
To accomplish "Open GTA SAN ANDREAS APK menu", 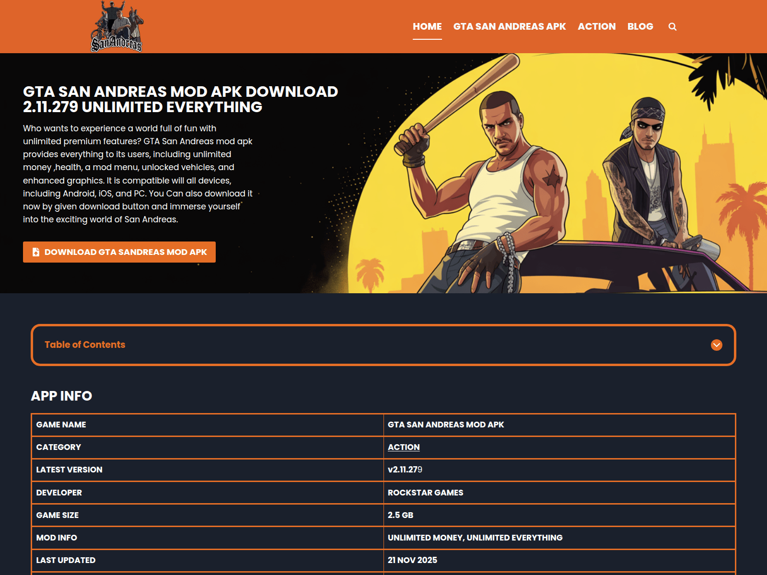I will [x=510, y=26].
